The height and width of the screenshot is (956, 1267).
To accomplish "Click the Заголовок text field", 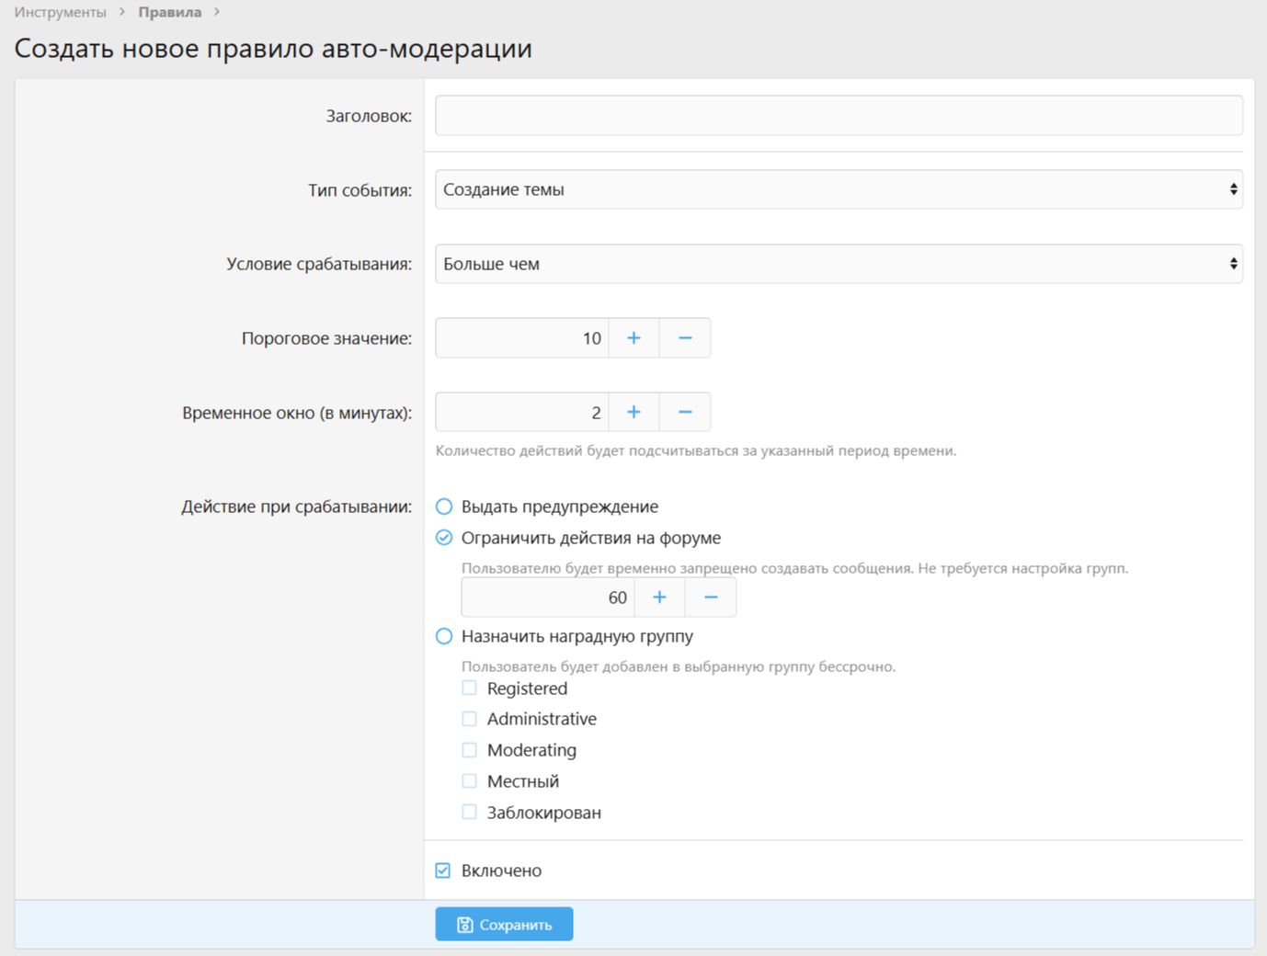I will (x=839, y=116).
